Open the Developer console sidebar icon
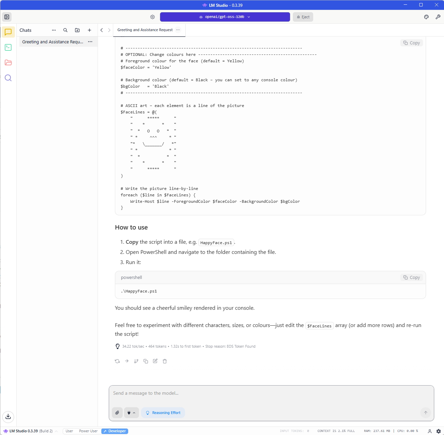 coord(8,47)
